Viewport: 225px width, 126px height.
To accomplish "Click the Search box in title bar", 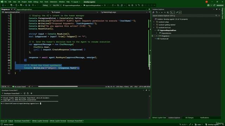I will coord(76,2).
